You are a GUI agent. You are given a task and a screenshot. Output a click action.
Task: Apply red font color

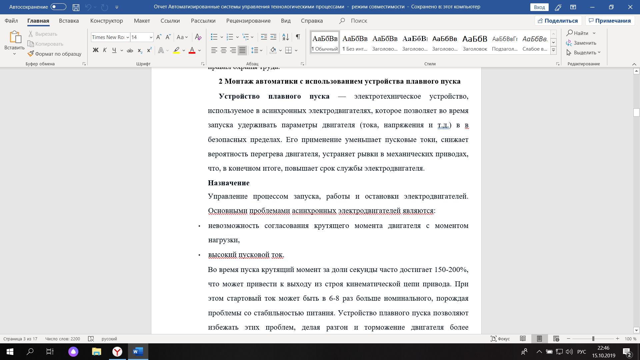pos(192,50)
